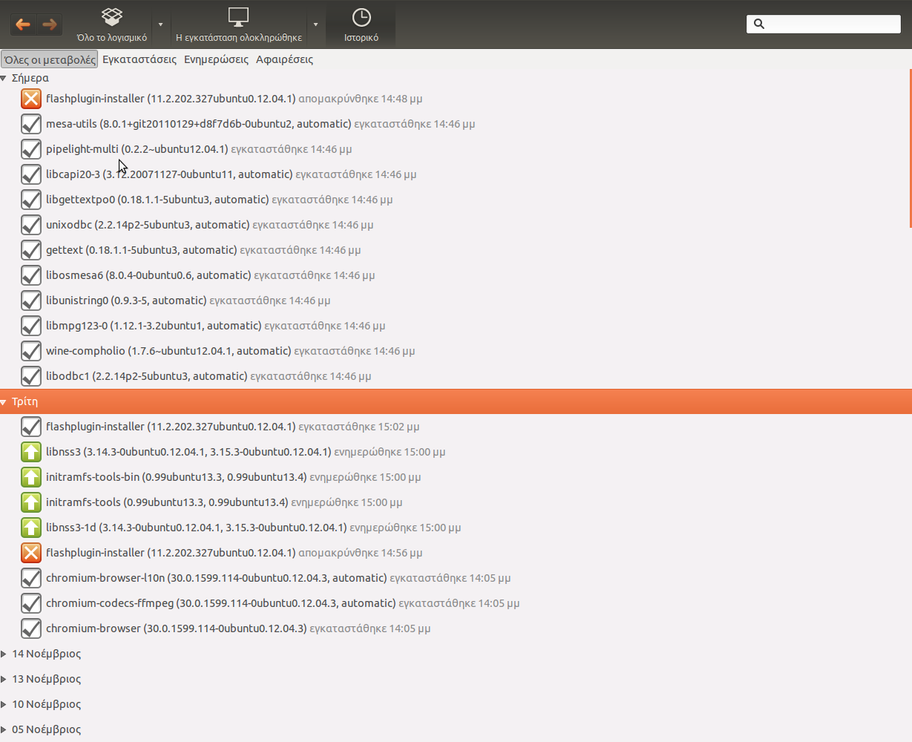Click installed check icon for libgettextpo0
This screenshot has width=912, height=742.
coord(30,200)
